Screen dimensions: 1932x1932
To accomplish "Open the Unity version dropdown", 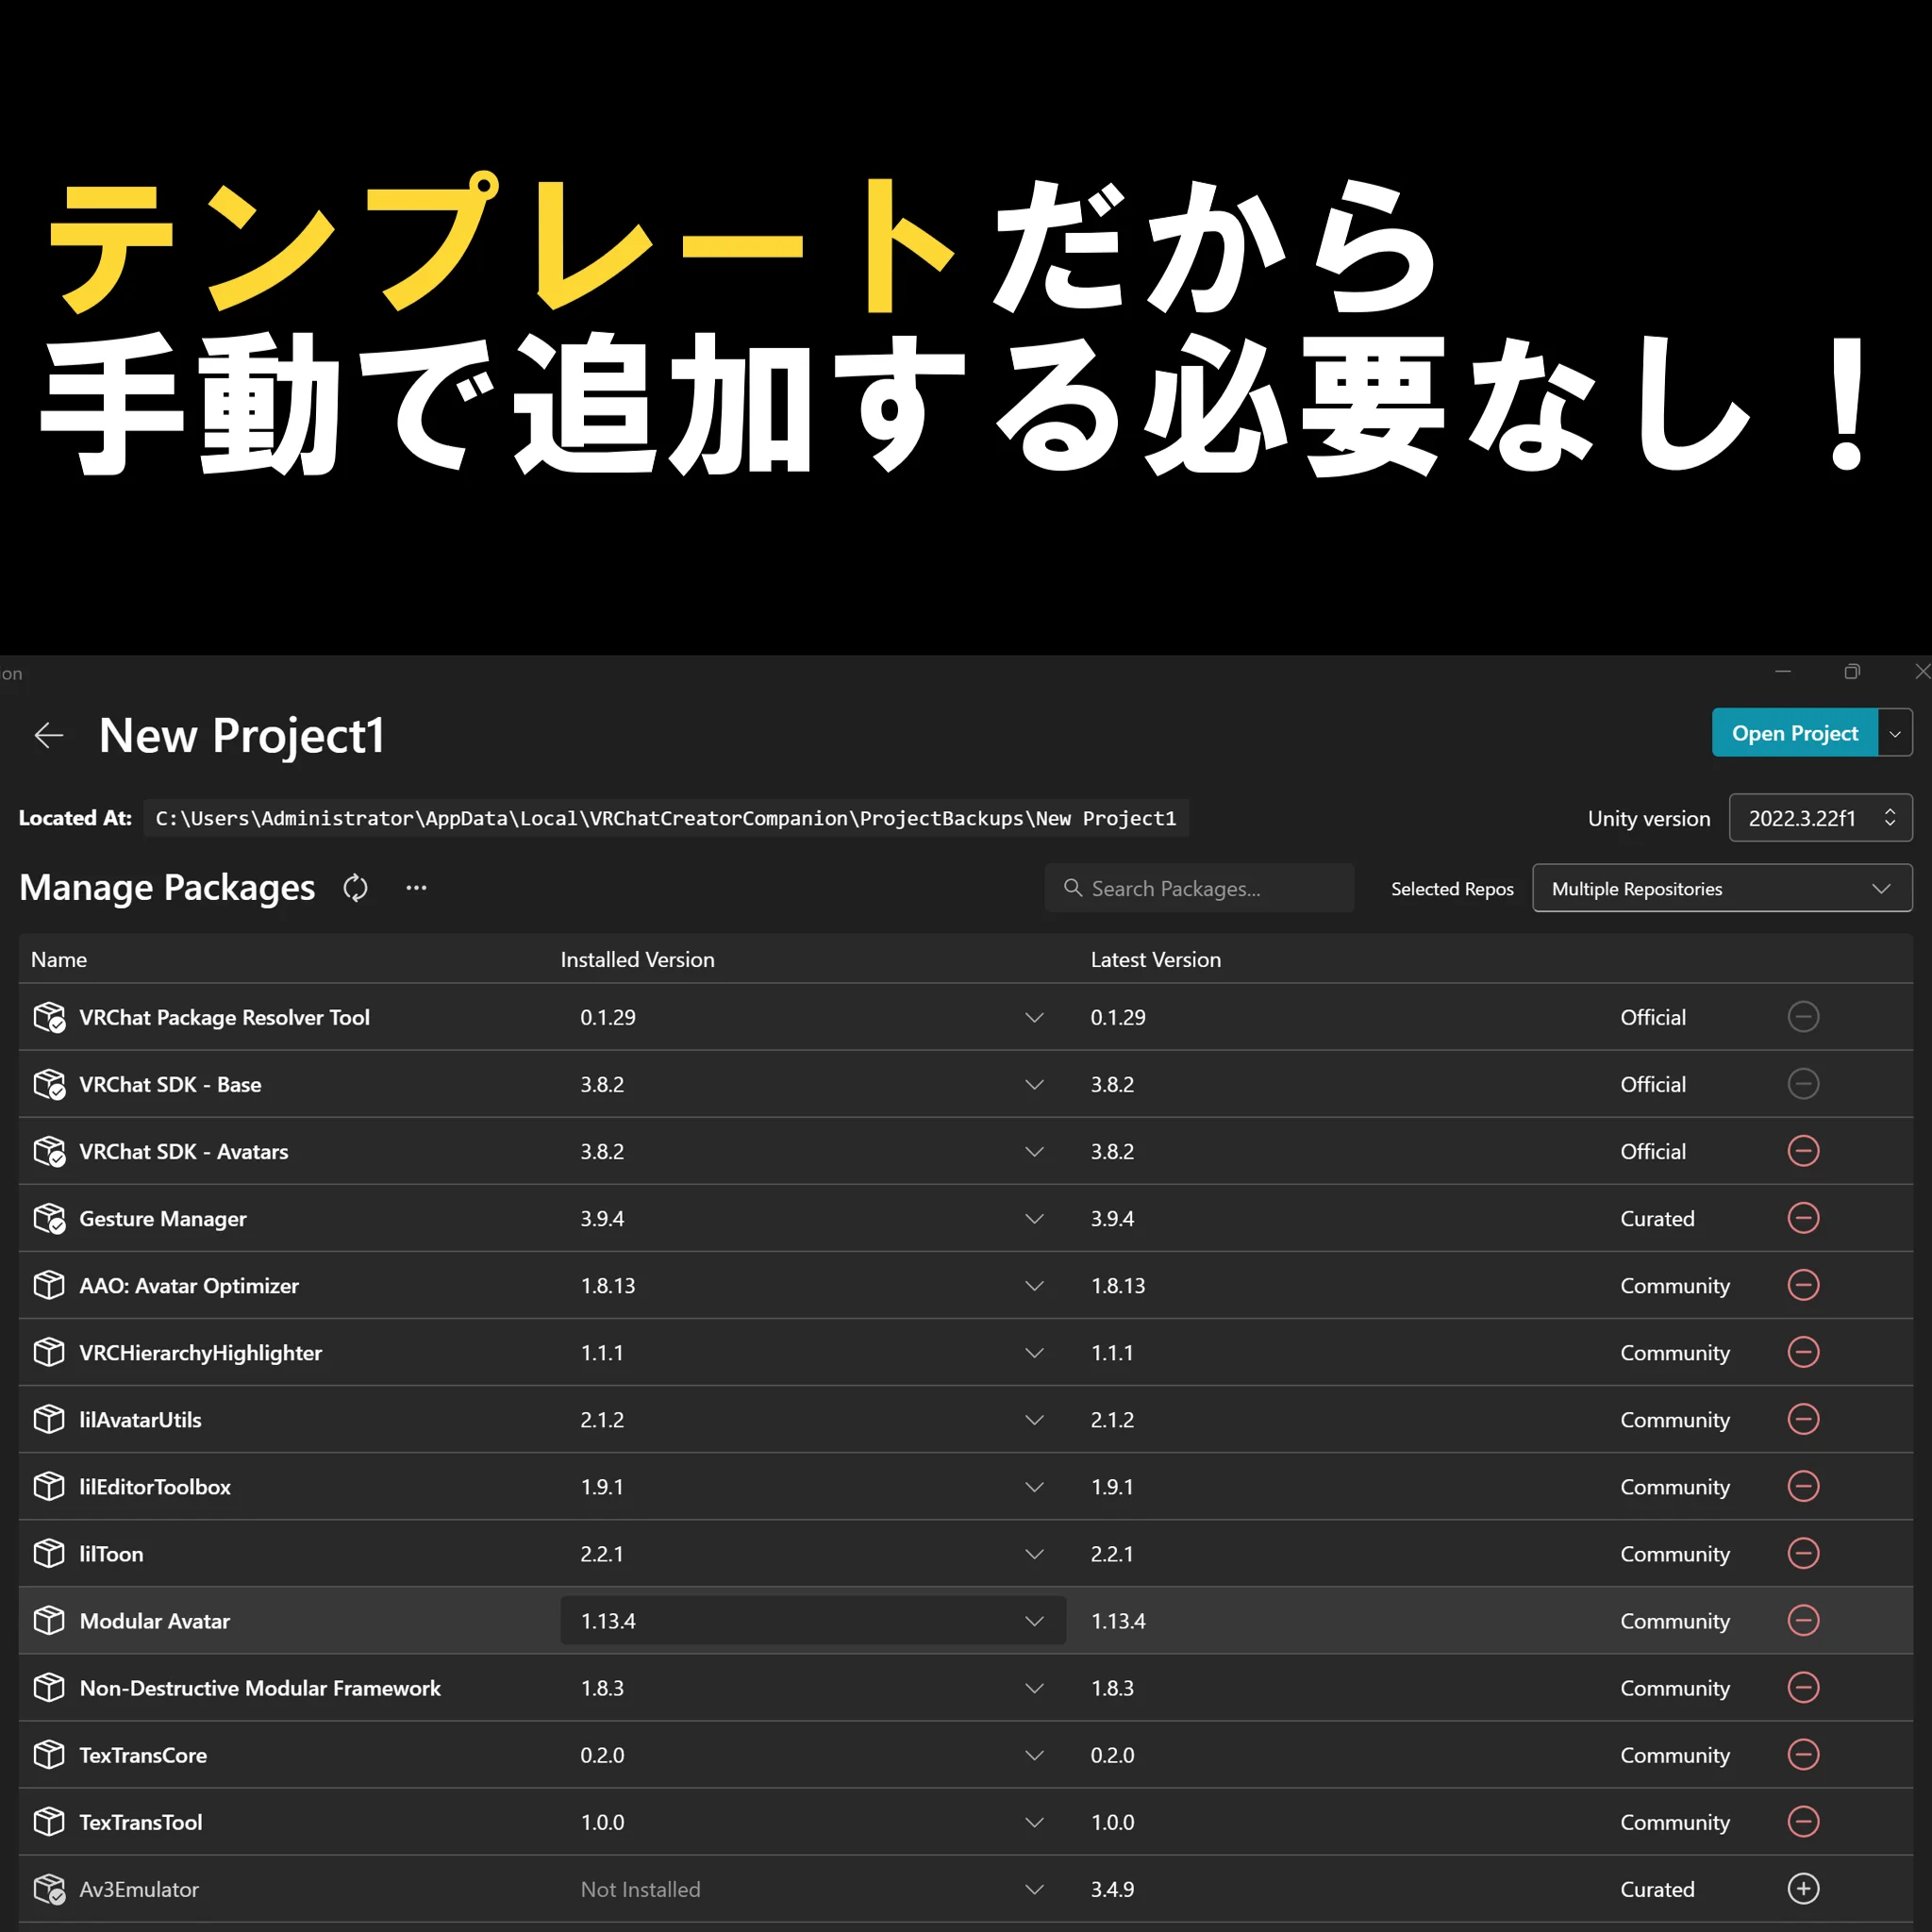I will point(1819,817).
